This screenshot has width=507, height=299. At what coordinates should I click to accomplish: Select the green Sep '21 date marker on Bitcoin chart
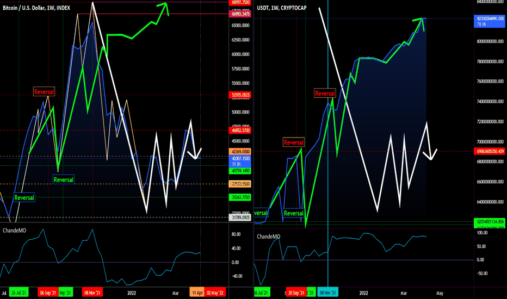coord(65,293)
